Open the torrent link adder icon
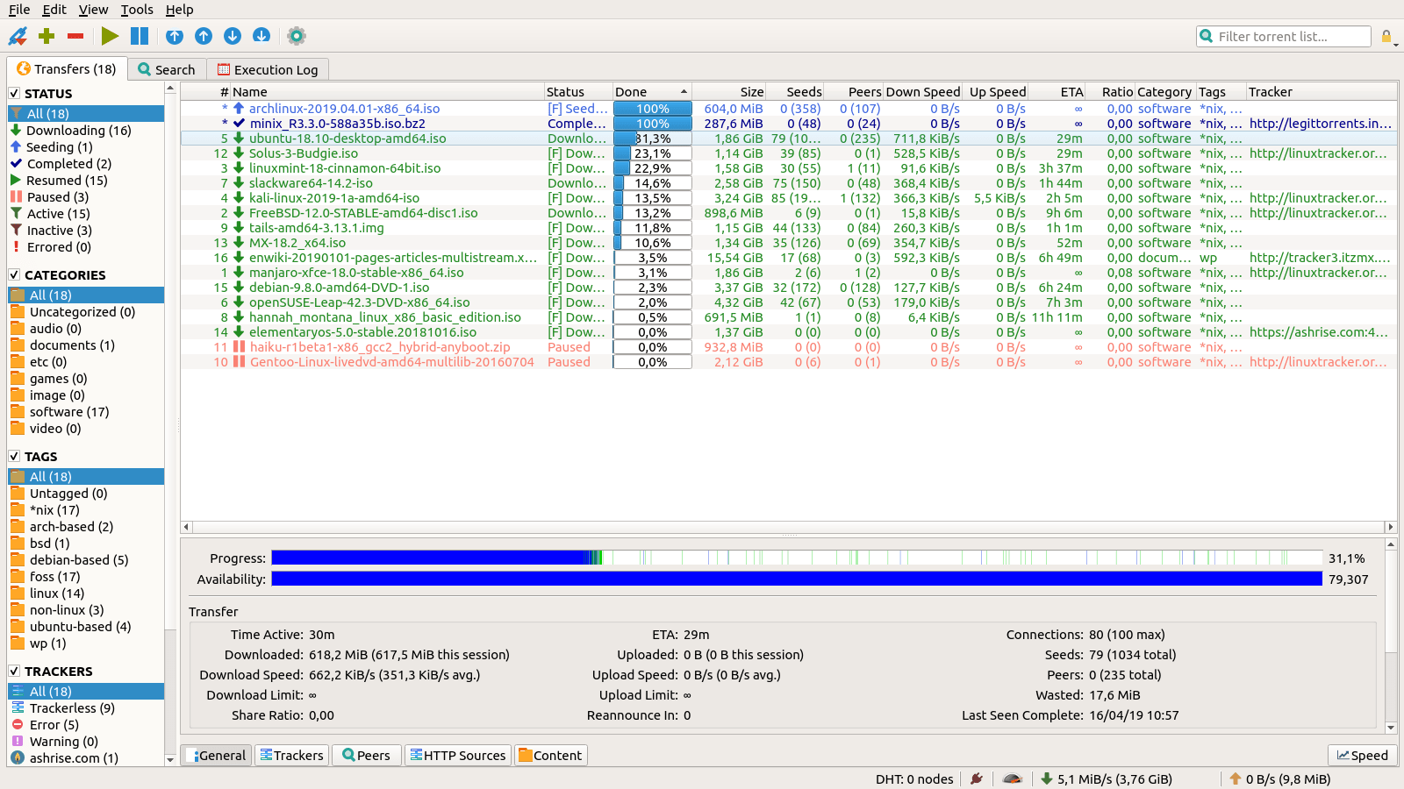Screen dimensions: 1404x789 pos(18,36)
